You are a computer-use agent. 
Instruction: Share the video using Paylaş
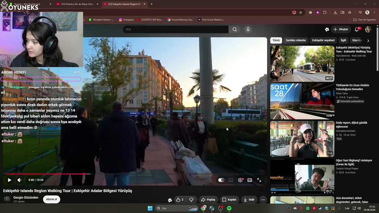(x=208, y=200)
